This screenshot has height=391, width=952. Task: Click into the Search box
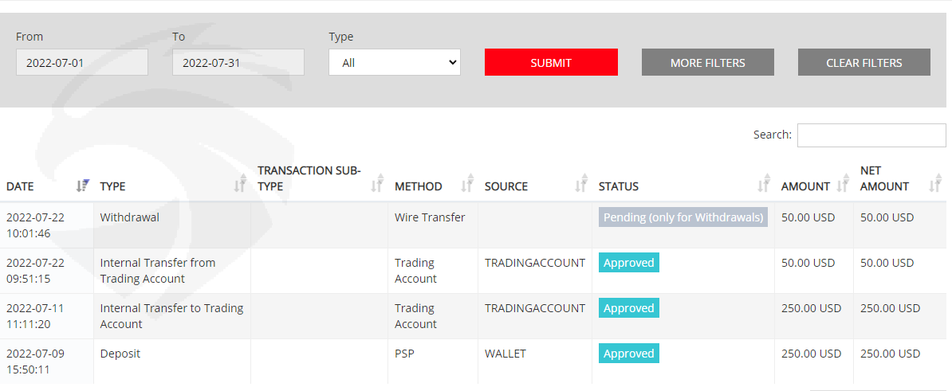coord(871,135)
